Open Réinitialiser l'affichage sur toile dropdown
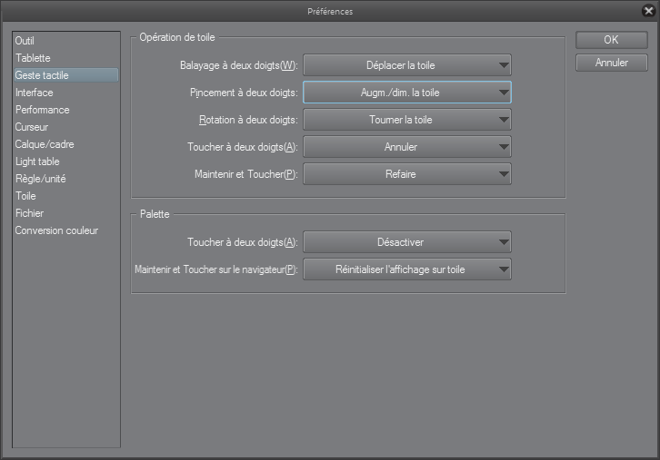The image size is (660, 460). pos(406,269)
